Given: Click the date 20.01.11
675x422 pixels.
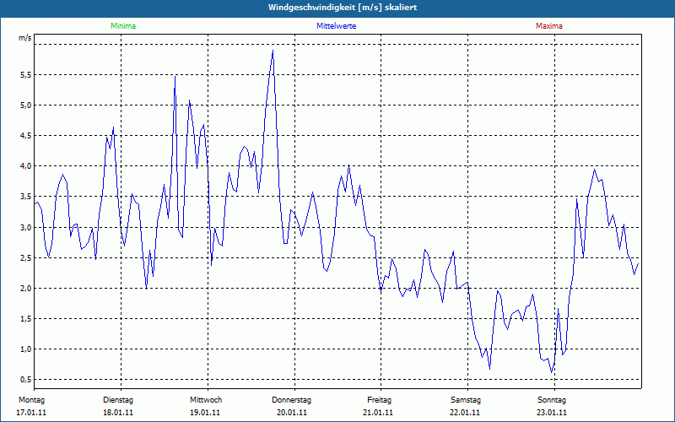Looking at the screenshot, I should (292, 413).
